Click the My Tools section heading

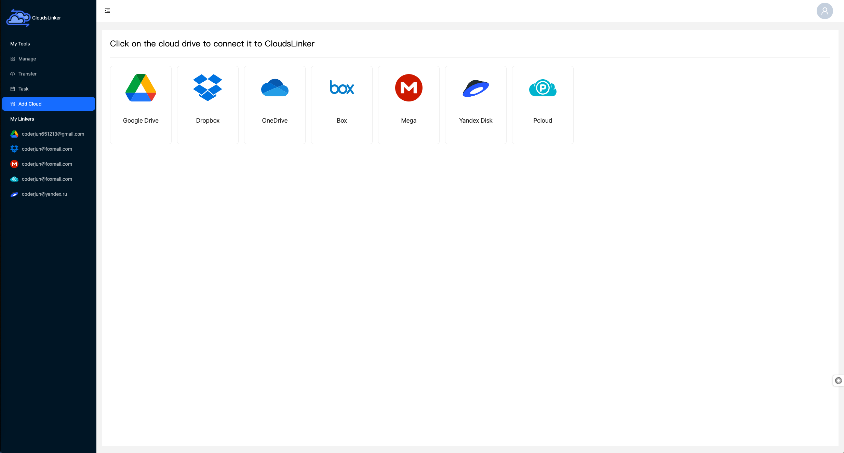coord(20,44)
